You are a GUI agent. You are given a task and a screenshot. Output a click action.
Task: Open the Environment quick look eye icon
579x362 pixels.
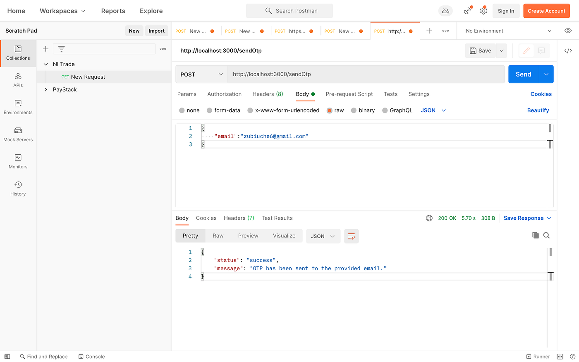(567, 31)
